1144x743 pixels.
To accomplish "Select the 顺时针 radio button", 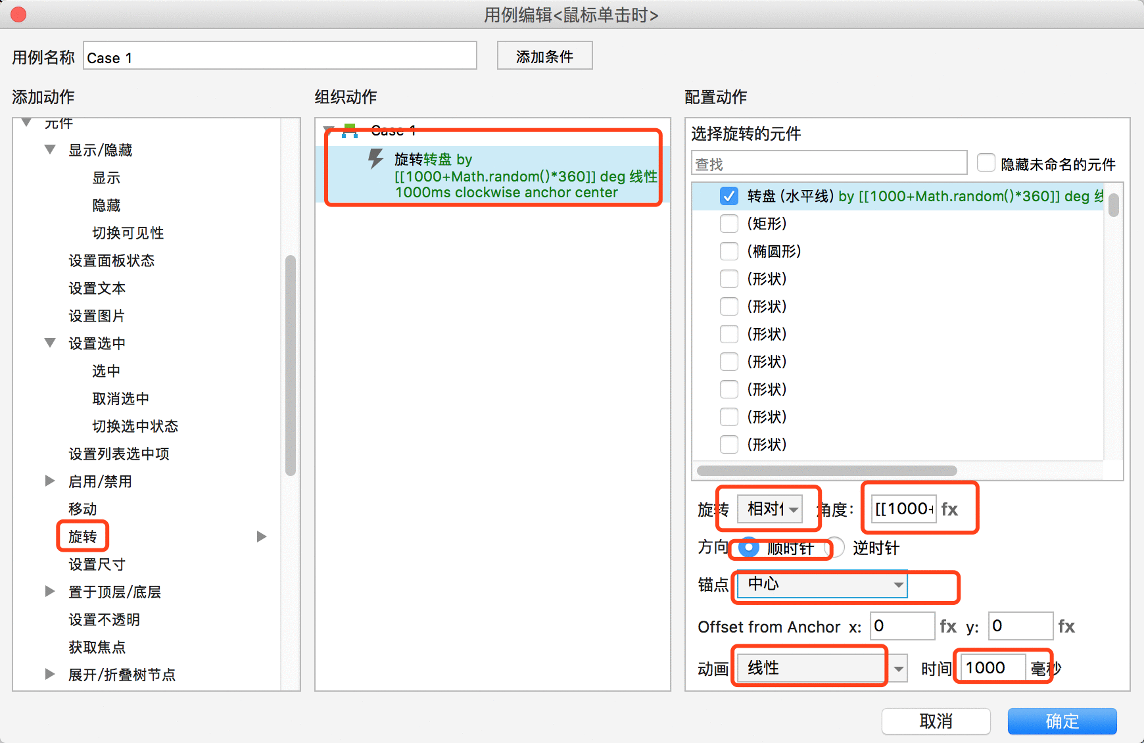I will [x=749, y=547].
